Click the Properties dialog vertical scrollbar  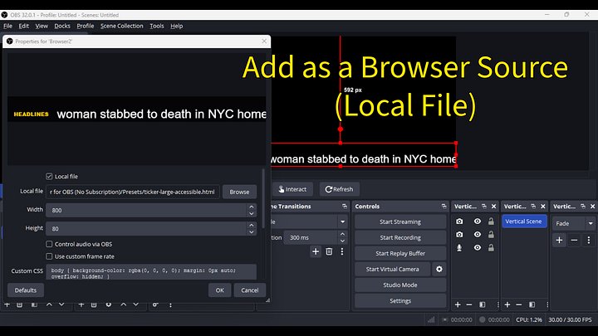click(263, 198)
